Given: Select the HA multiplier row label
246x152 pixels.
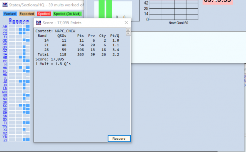Looking at the screenshot, I should pyautogui.click(x=5, y=54).
